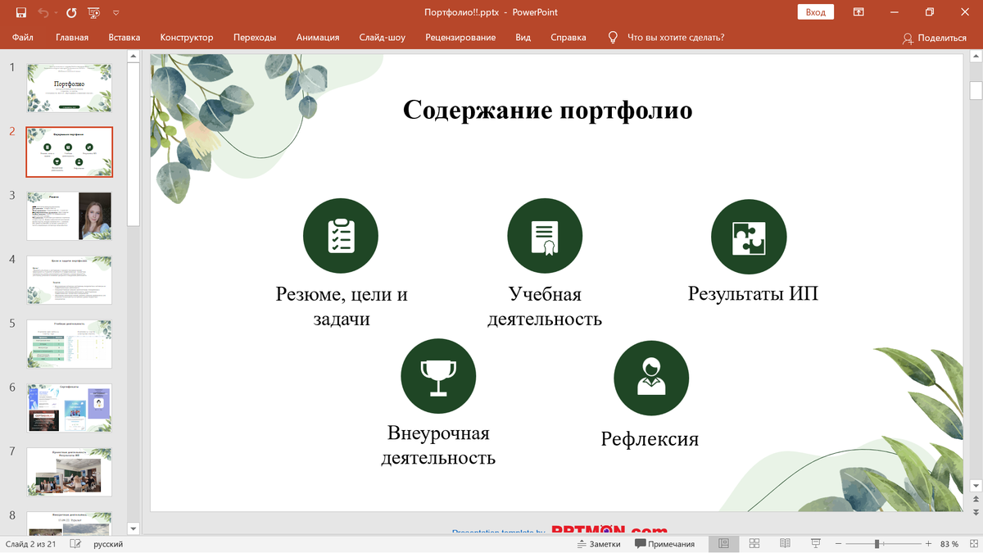This screenshot has width=983, height=553.
Task: Click the zoom out minus button
Action: pyautogui.click(x=840, y=544)
